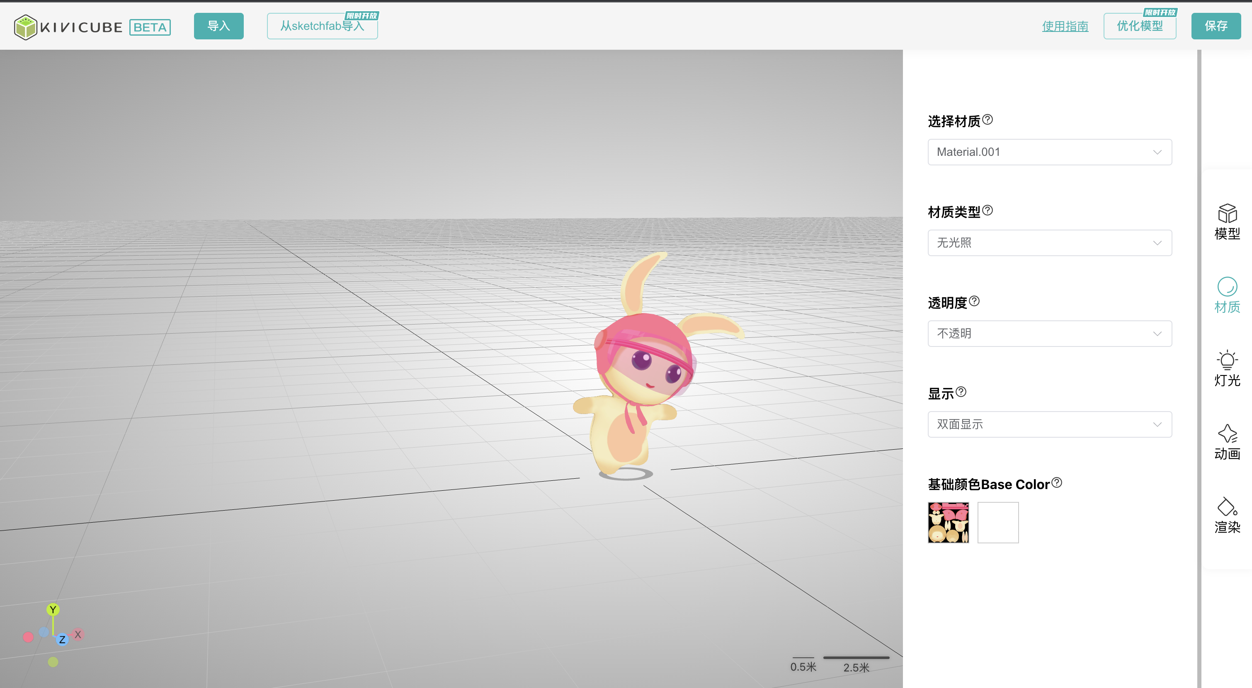
Task: Expand the Material.001 selection dropdown
Action: click(1049, 152)
